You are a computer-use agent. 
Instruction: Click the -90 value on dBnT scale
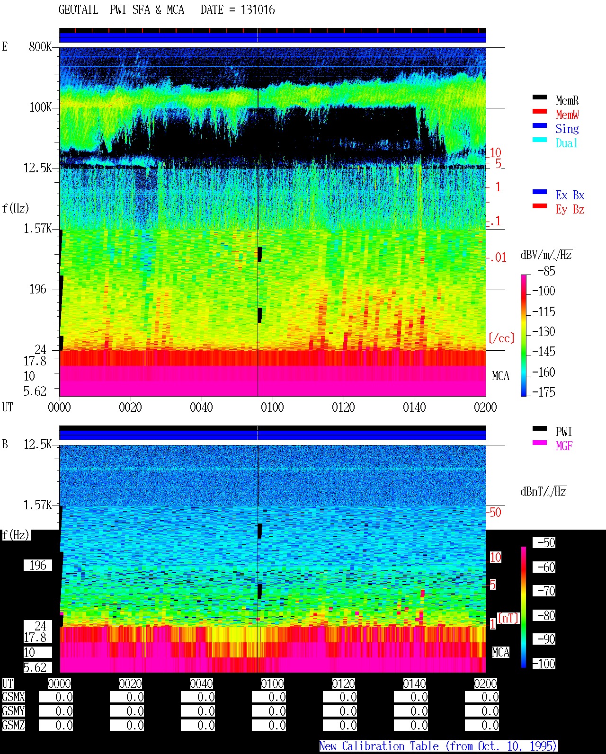545,639
